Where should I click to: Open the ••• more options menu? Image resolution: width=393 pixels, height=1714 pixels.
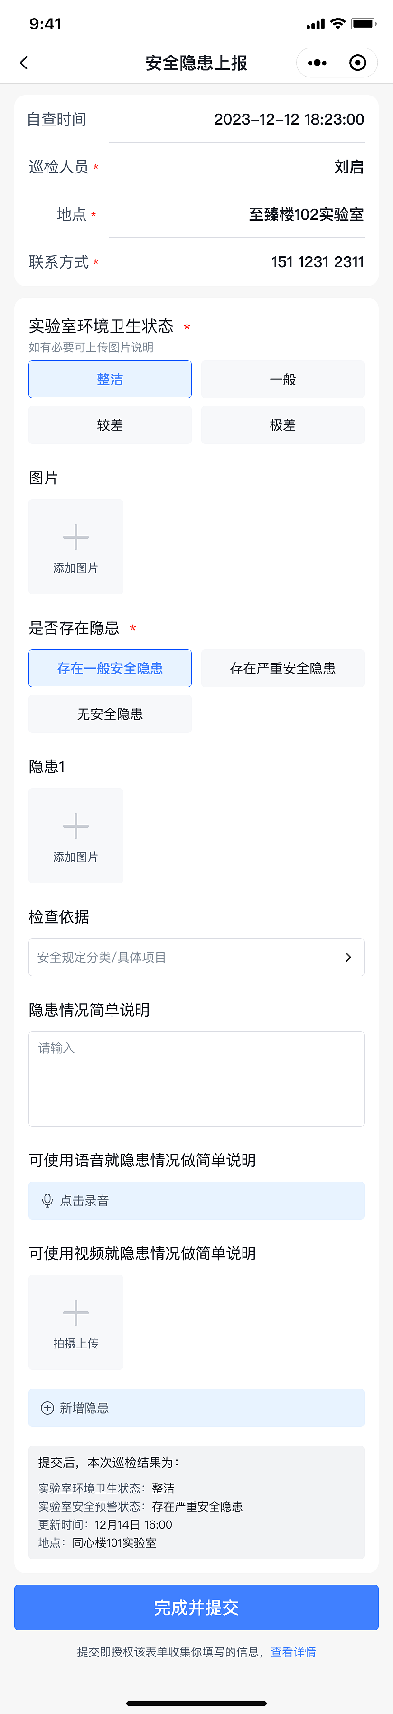click(x=317, y=63)
